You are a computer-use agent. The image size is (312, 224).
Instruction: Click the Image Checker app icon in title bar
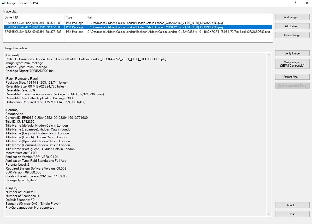[4, 3]
